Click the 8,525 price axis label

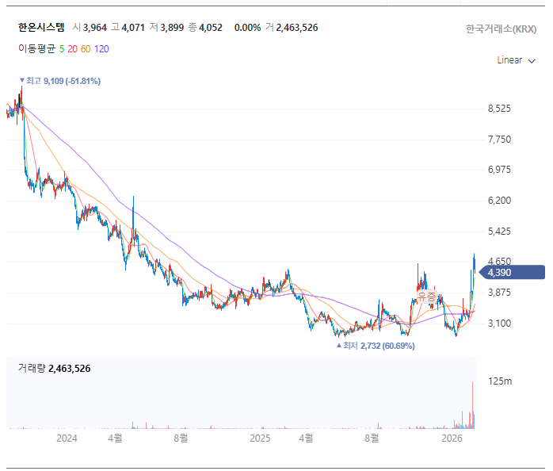pos(499,109)
